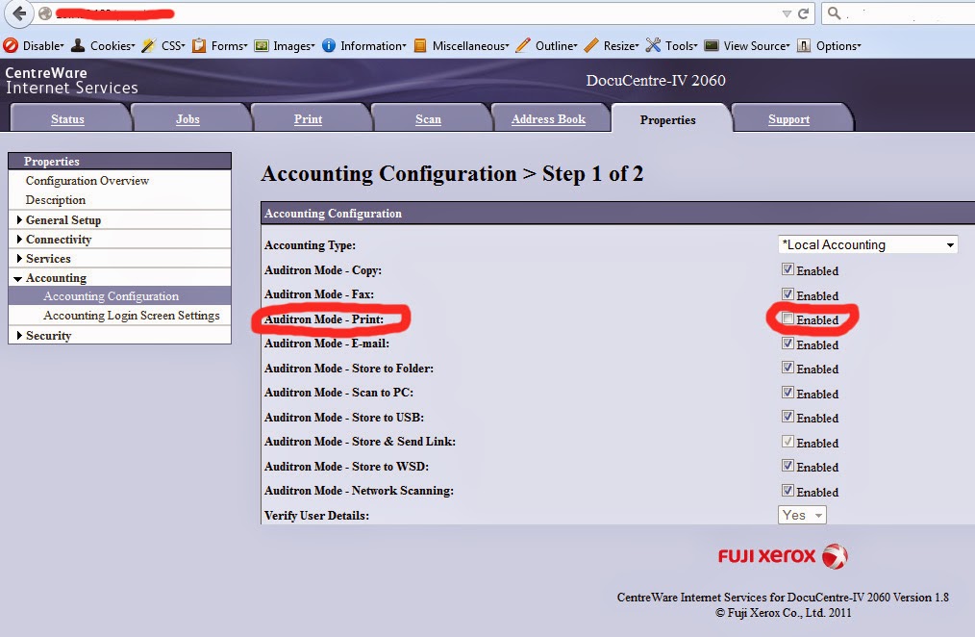Click the 'Auditron Mode - E-mail:' label
Screen dimensions: 975x637
coord(327,344)
